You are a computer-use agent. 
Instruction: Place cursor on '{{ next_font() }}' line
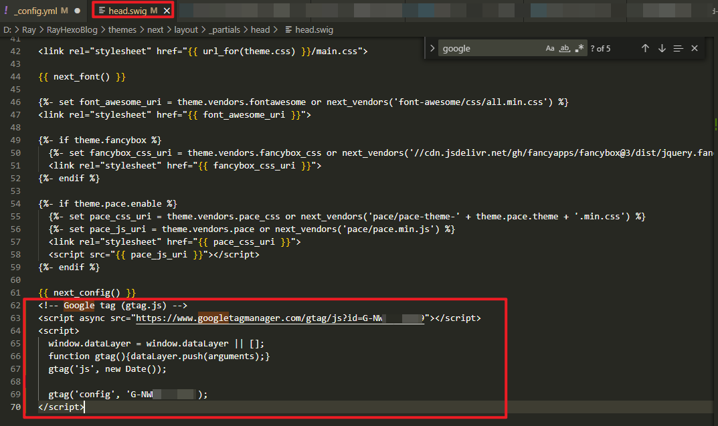click(82, 77)
